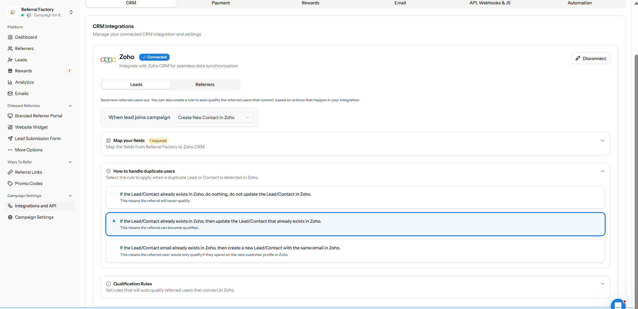Collapse the Onboard Referrers sidebar group

pyautogui.click(x=70, y=106)
